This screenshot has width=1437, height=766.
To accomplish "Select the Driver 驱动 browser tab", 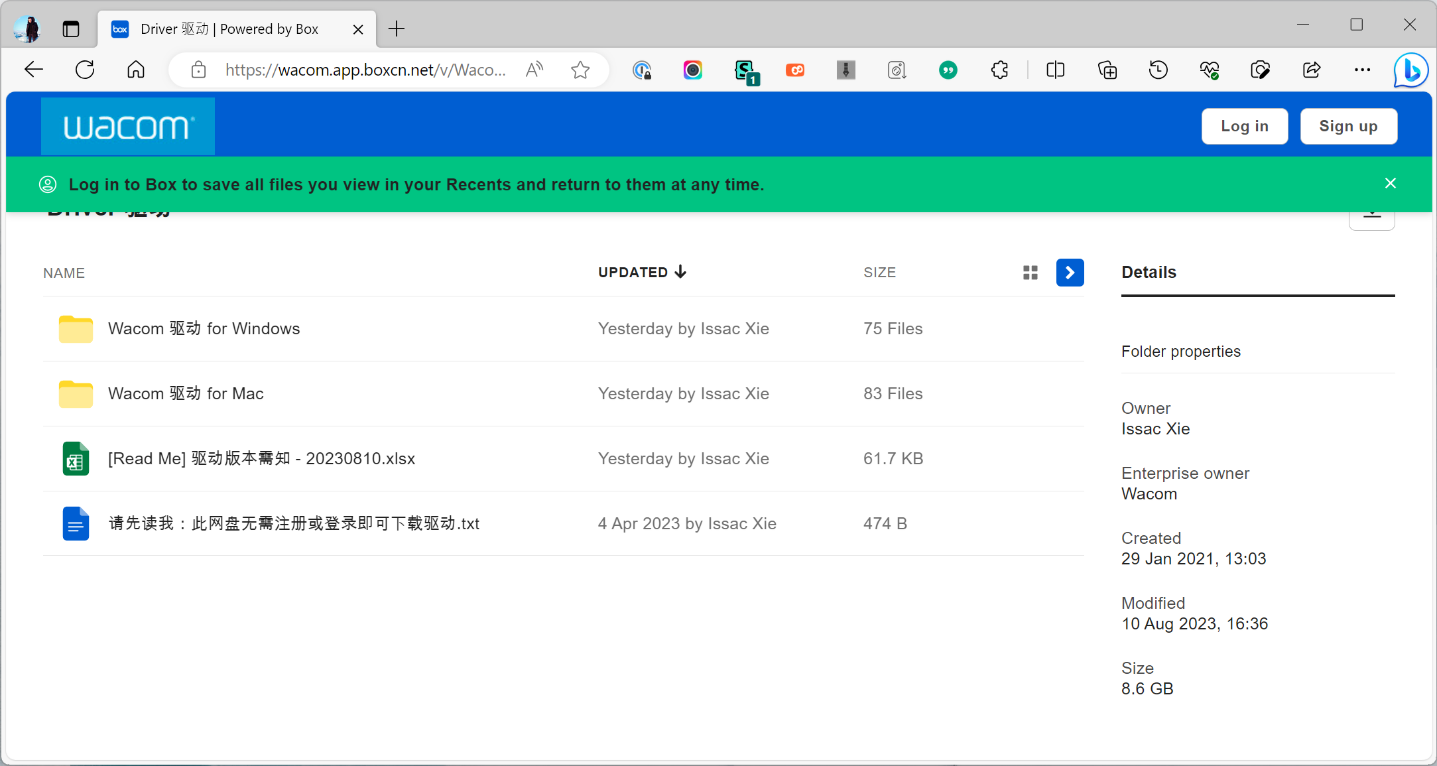I will pos(237,29).
